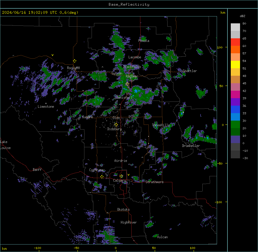The height and width of the screenshot is (252, 258).
Task: Click the Base_Reflectivity title
Action: click(129, 4)
